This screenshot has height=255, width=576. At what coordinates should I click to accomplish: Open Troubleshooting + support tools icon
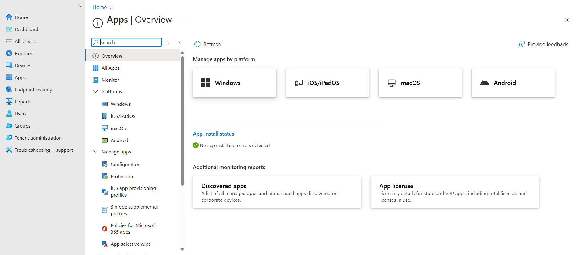click(9, 150)
